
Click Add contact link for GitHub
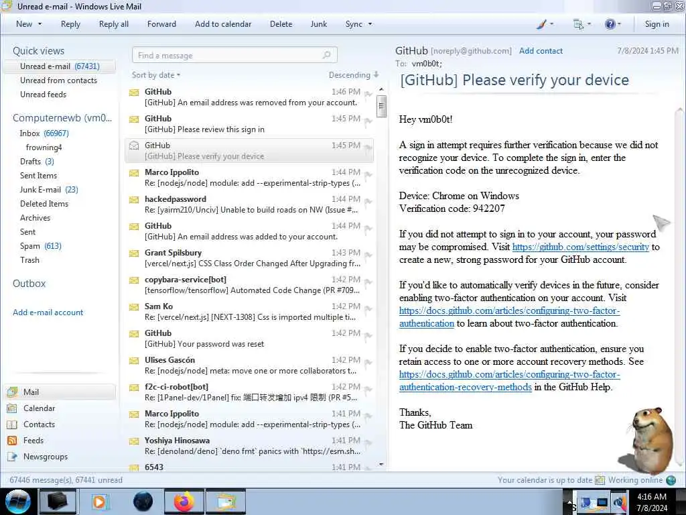pyautogui.click(x=541, y=51)
